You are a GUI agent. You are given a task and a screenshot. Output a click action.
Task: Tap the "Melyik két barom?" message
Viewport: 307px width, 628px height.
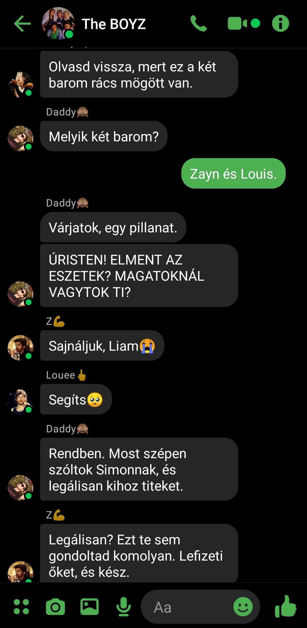(104, 136)
